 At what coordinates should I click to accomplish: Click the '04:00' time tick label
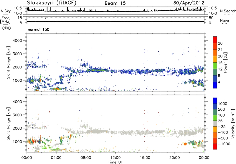pyautogui.click(x=56, y=158)
